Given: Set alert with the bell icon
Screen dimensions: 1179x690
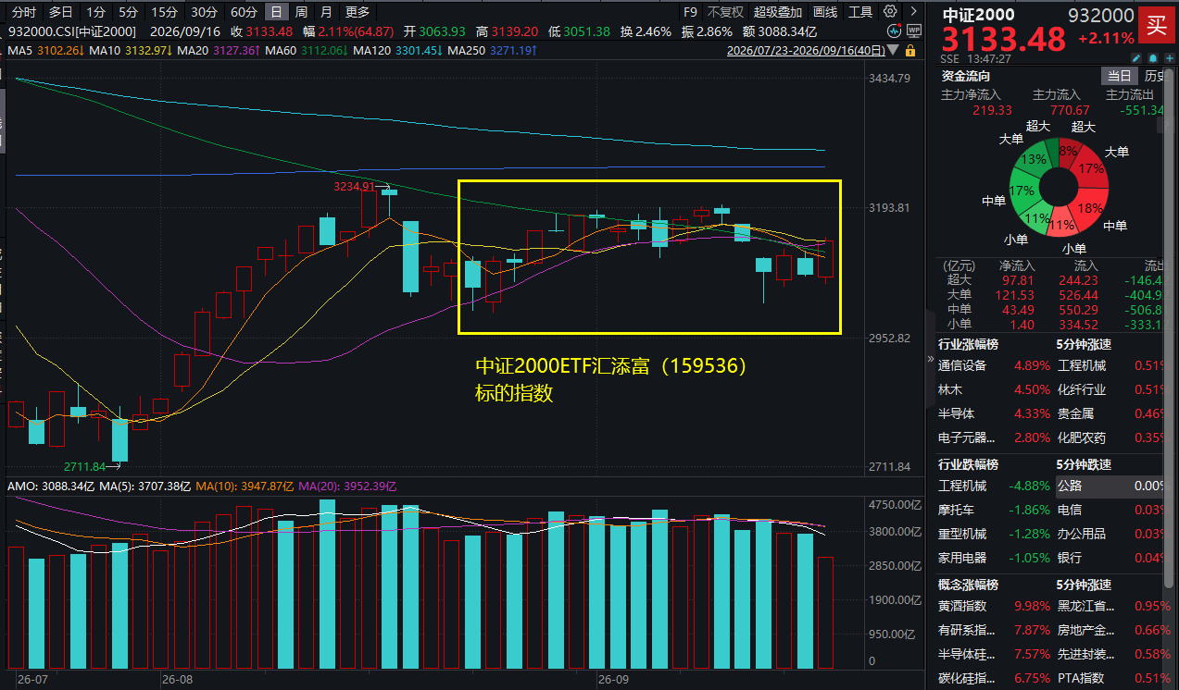Looking at the screenshot, I should pyautogui.click(x=1152, y=57).
